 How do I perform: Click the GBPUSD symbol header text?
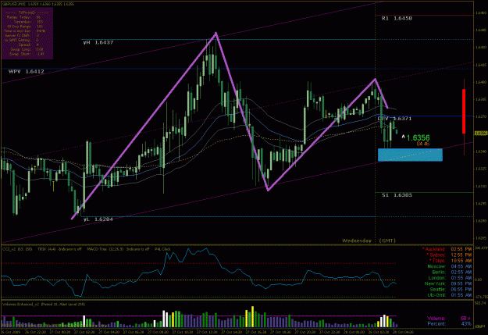pos(38,4)
